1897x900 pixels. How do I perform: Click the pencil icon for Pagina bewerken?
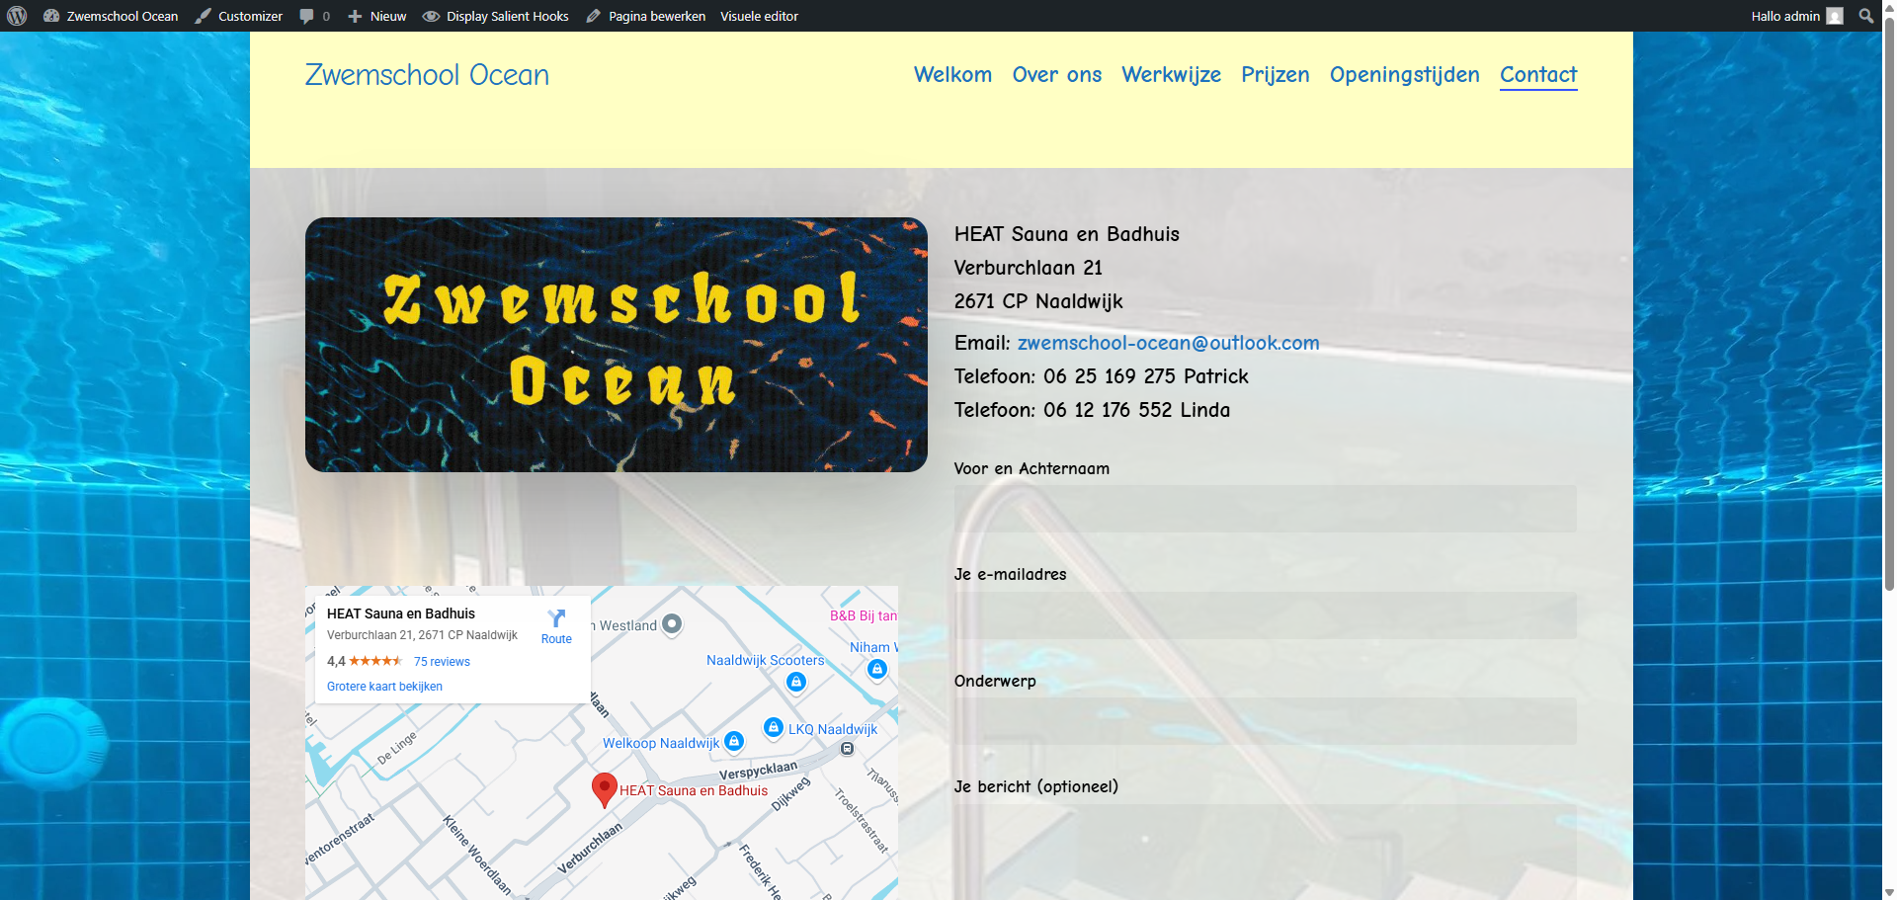[593, 16]
